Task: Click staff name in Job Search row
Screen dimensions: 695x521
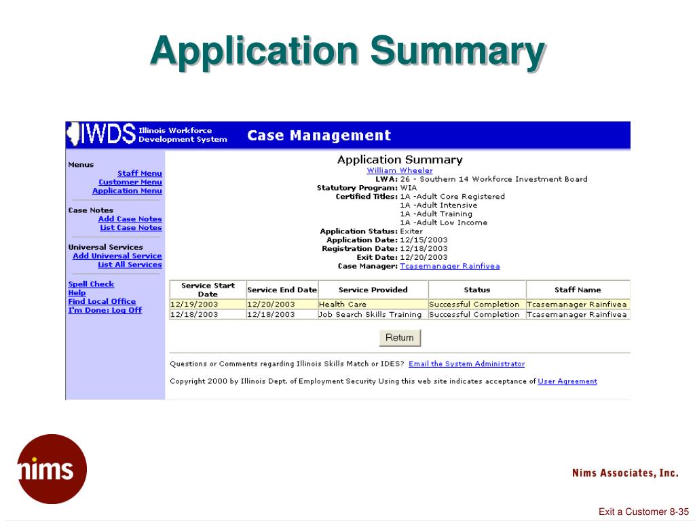Action: 578,315
